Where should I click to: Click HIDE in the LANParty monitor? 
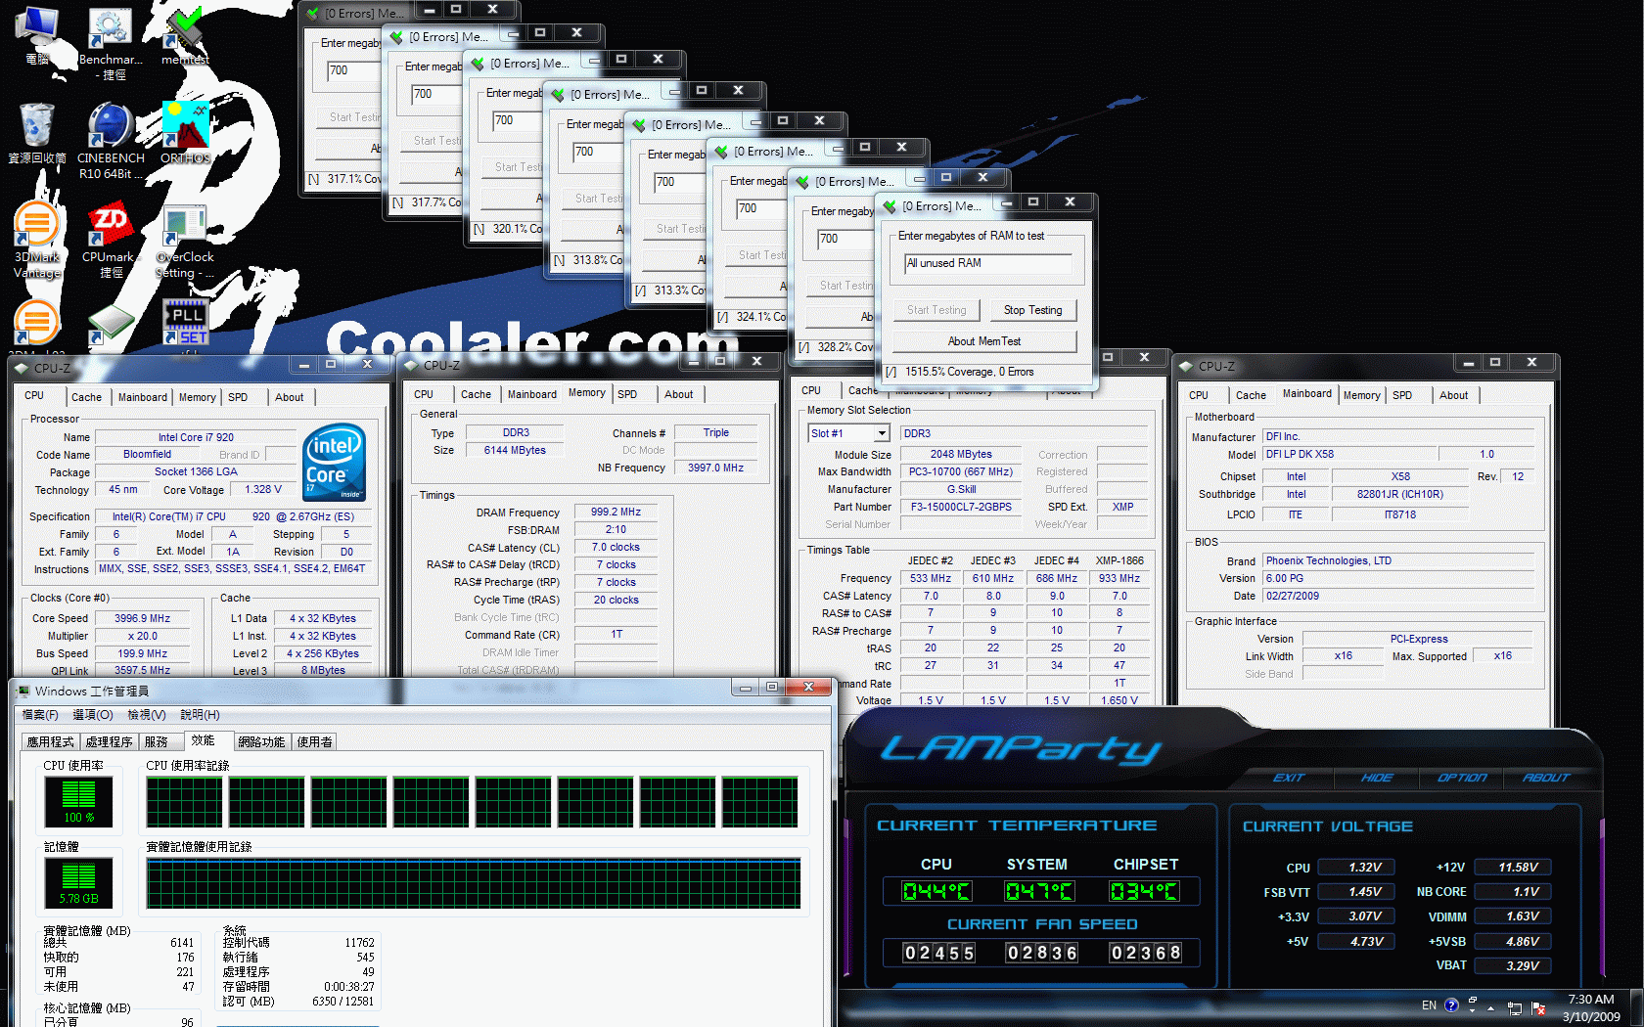[1377, 778]
